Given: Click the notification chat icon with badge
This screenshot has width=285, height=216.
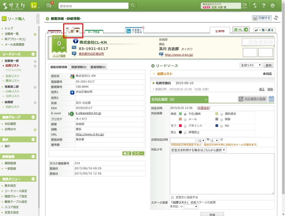Looking at the screenshot, I should pos(49,6).
